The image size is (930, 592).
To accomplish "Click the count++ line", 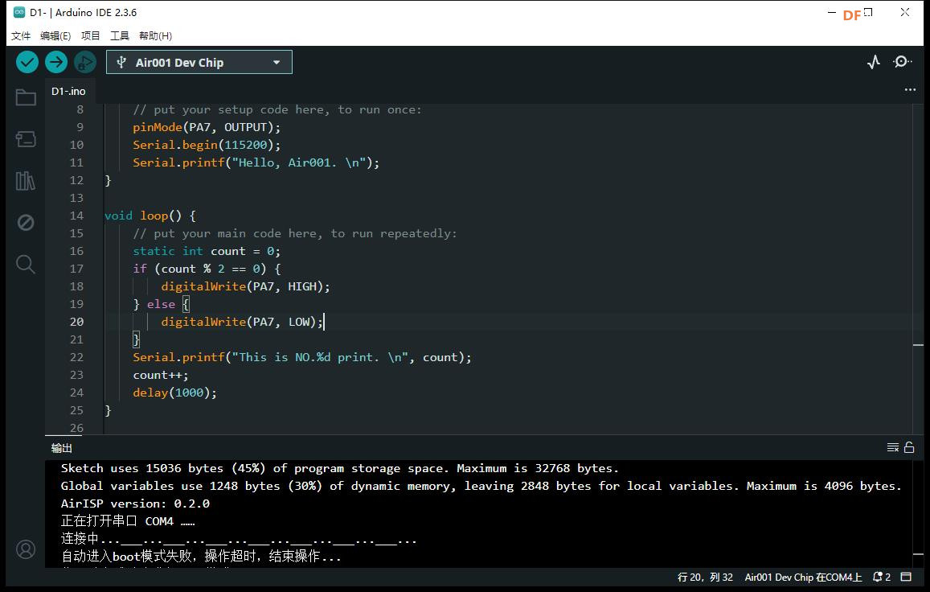I will [161, 376].
